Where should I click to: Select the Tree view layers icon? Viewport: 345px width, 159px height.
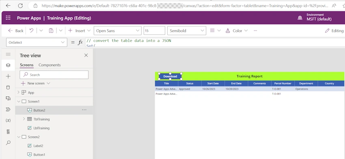coord(8,65)
